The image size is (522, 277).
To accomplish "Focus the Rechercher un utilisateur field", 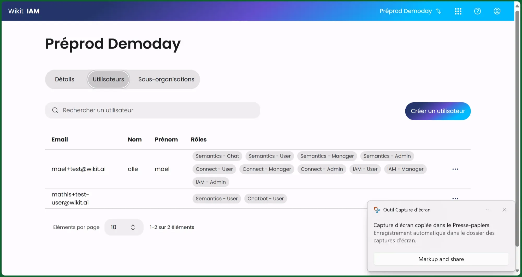I will coord(157,110).
